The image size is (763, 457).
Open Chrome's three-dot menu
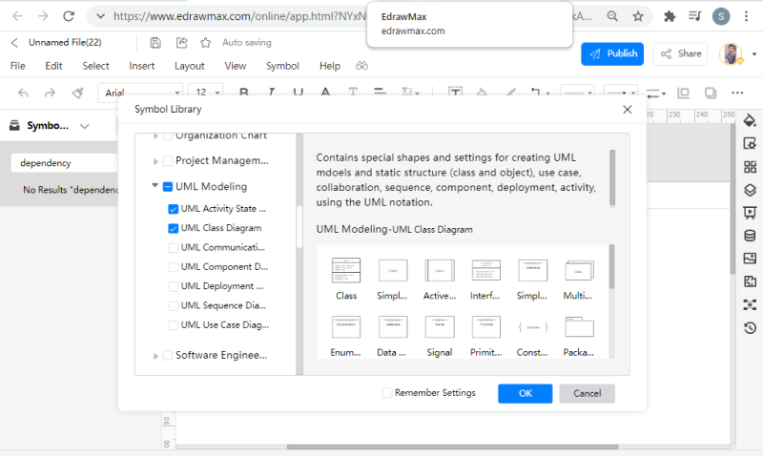click(746, 16)
